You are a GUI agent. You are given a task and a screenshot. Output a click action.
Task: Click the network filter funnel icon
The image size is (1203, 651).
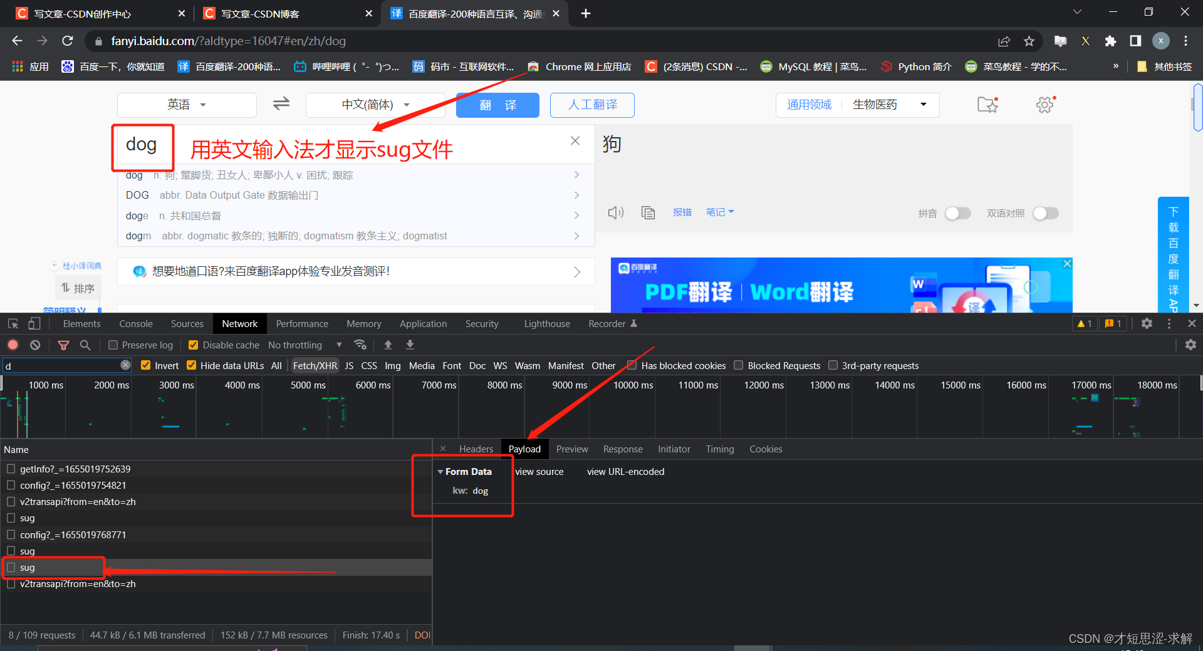click(63, 345)
